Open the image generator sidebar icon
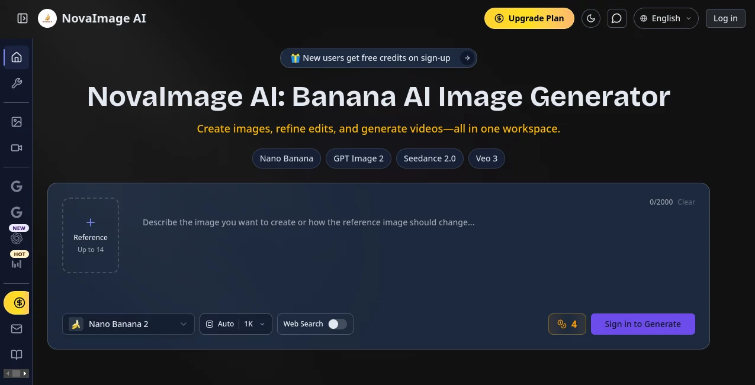Image resolution: width=755 pixels, height=385 pixels. coord(17,122)
